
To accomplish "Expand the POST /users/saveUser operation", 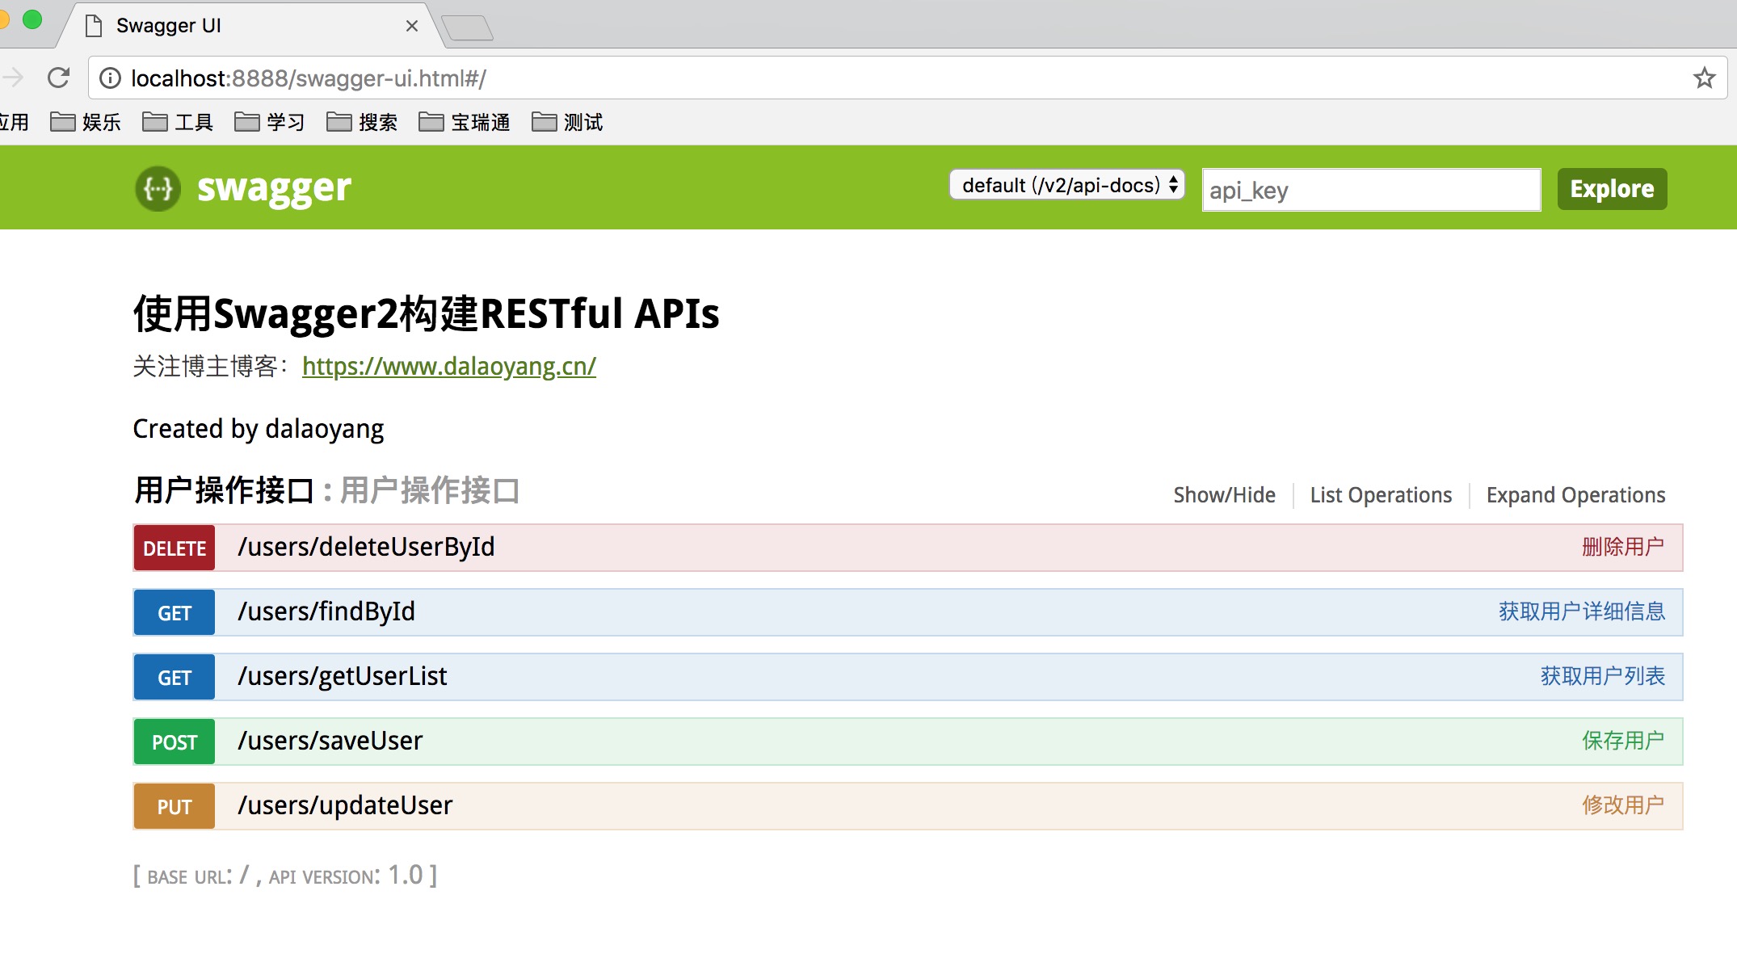I will tap(330, 742).
